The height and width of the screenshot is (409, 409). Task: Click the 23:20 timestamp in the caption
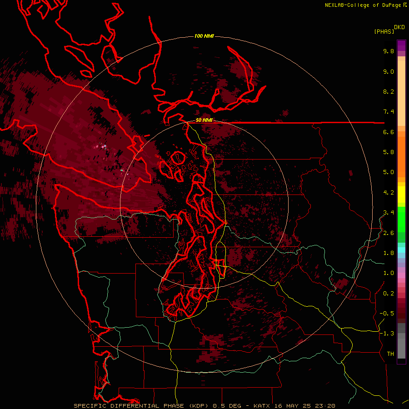click(326, 406)
